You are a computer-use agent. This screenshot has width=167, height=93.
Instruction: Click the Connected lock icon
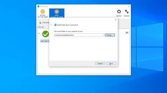coord(40,22)
